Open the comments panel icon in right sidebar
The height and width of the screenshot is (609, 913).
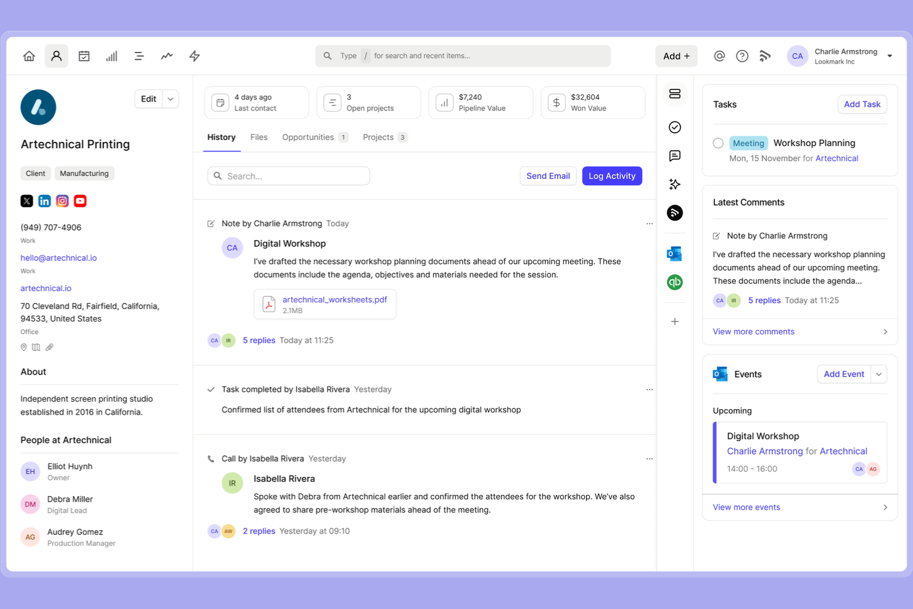click(674, 156)
